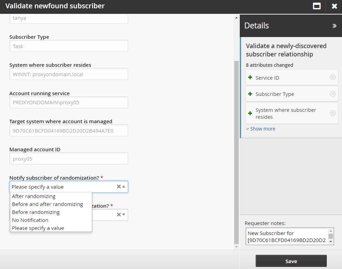Choose 'Before and after randomizing' option
This screenshot has width=342, height=269.
coord(48,204)
